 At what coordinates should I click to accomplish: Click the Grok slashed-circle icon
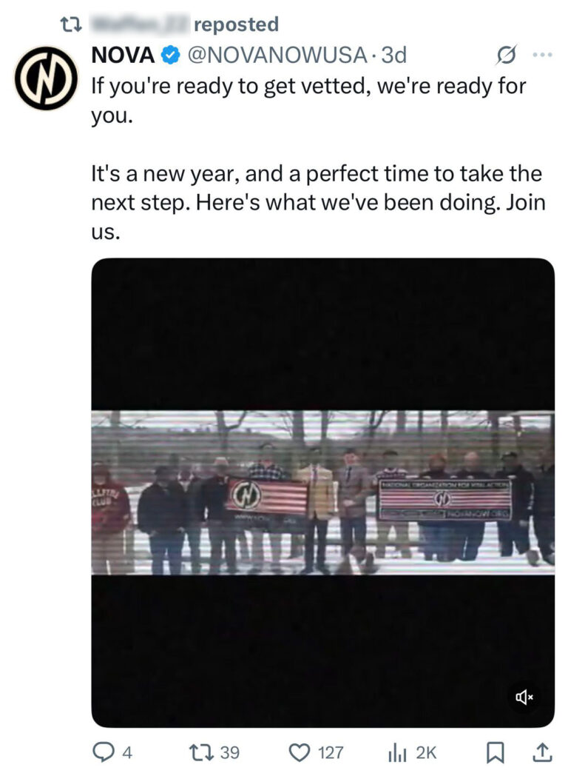click(x=506, y=55)
